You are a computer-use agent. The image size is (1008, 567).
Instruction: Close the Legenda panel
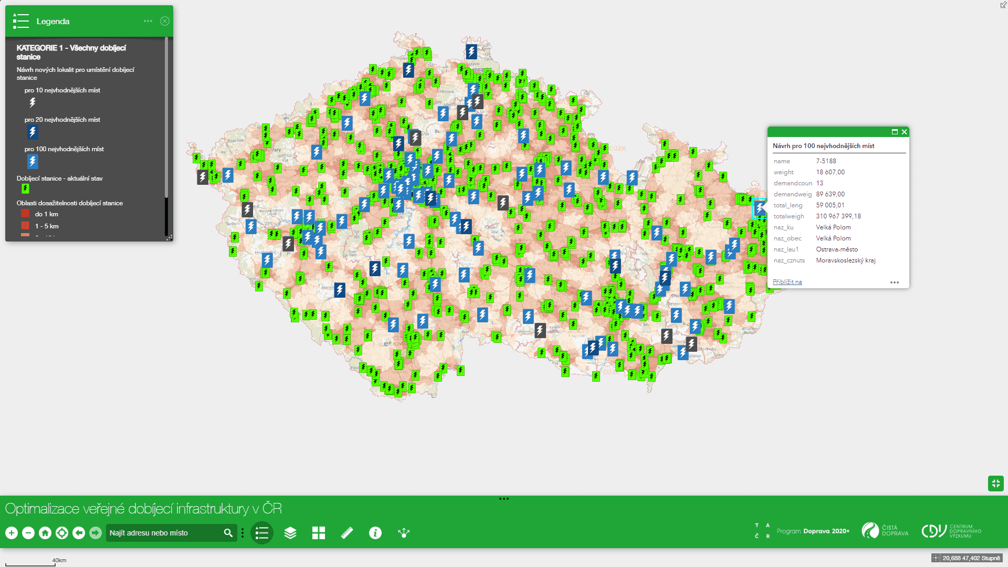[x=165, y=21]
